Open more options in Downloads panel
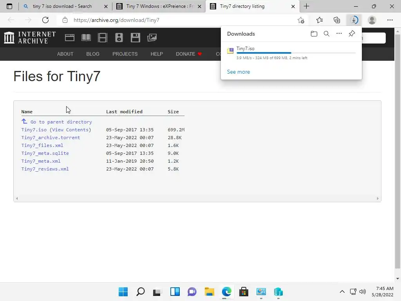Screen dimensions: 401x301 coord(339,34)
